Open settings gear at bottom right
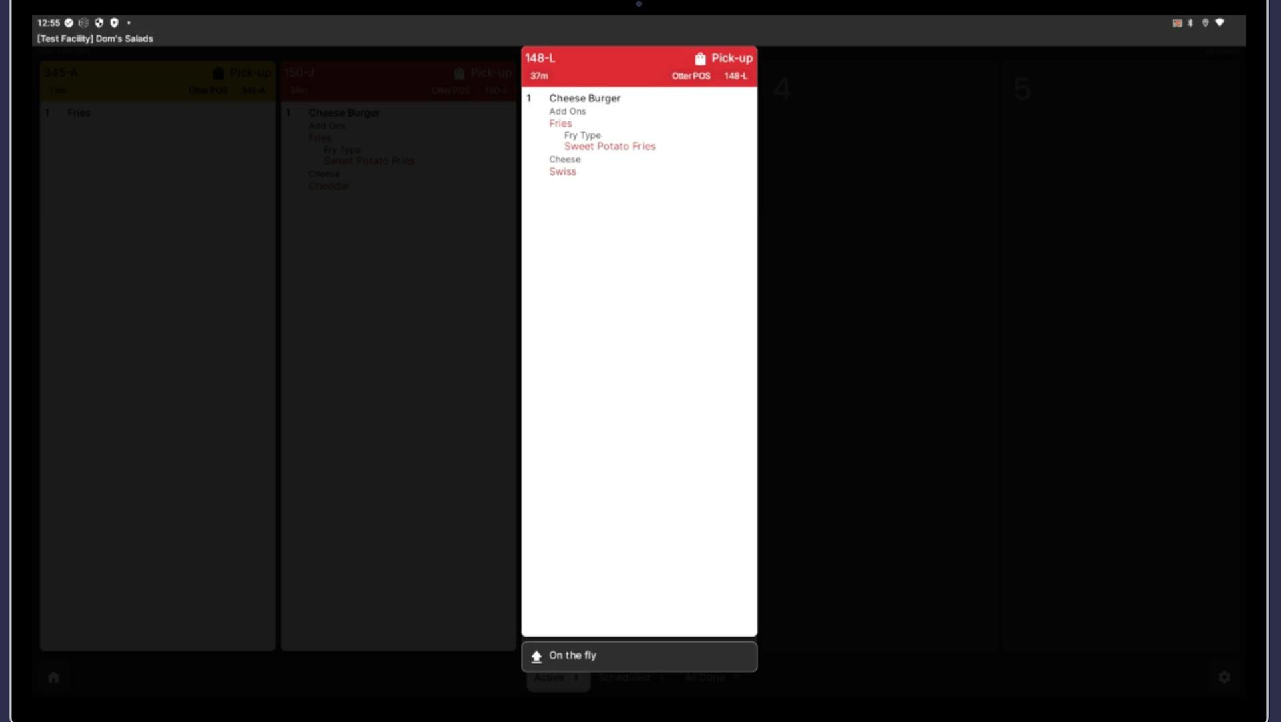The width and height of the screenshot is (1281, 722). tap(1224, 677)
